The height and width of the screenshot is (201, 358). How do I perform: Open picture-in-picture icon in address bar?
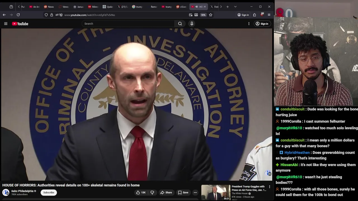click(x=191, y=15)
